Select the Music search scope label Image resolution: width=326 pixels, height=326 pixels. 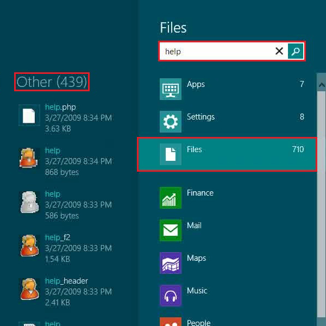197,291
